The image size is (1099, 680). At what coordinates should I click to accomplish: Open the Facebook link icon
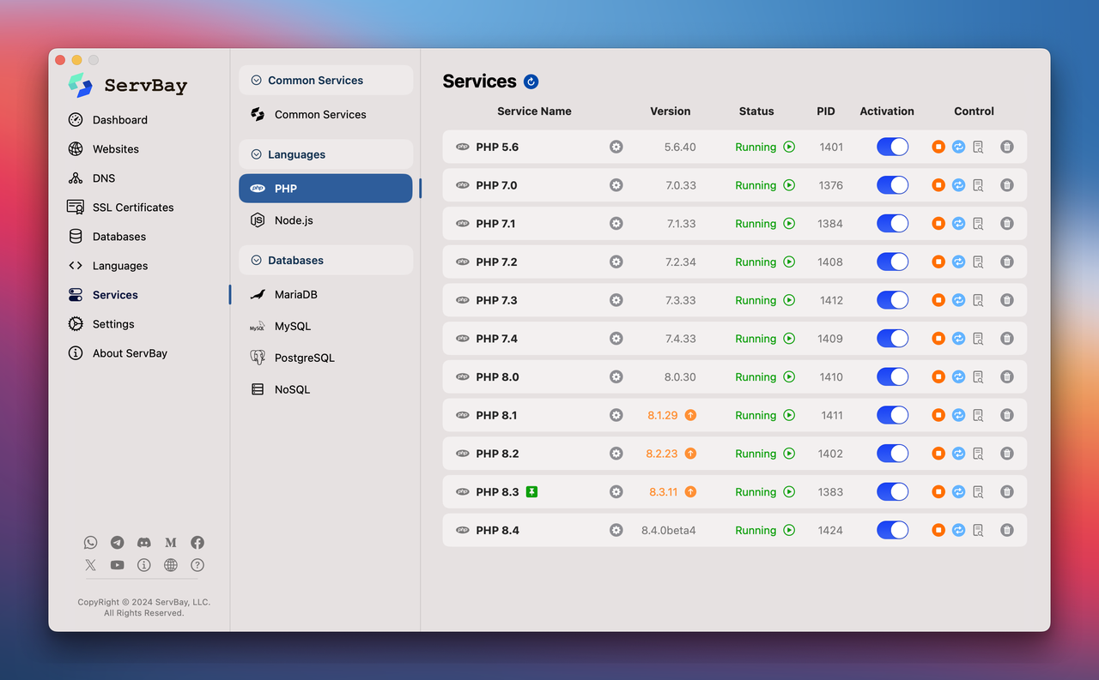click(197, 542)
